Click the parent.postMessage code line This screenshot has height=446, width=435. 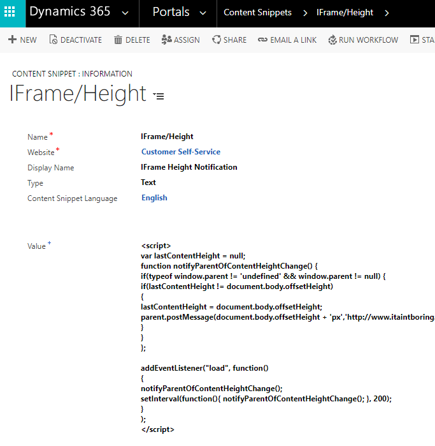coord(288,317)
